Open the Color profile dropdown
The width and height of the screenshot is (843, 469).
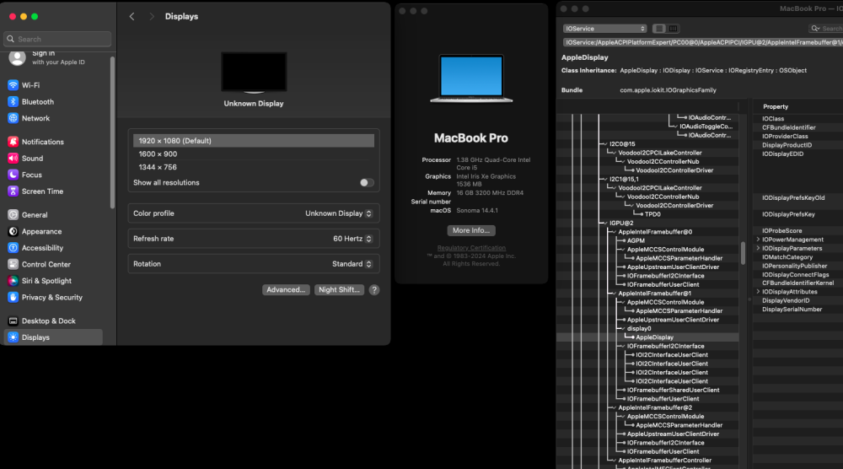(338, 213)
